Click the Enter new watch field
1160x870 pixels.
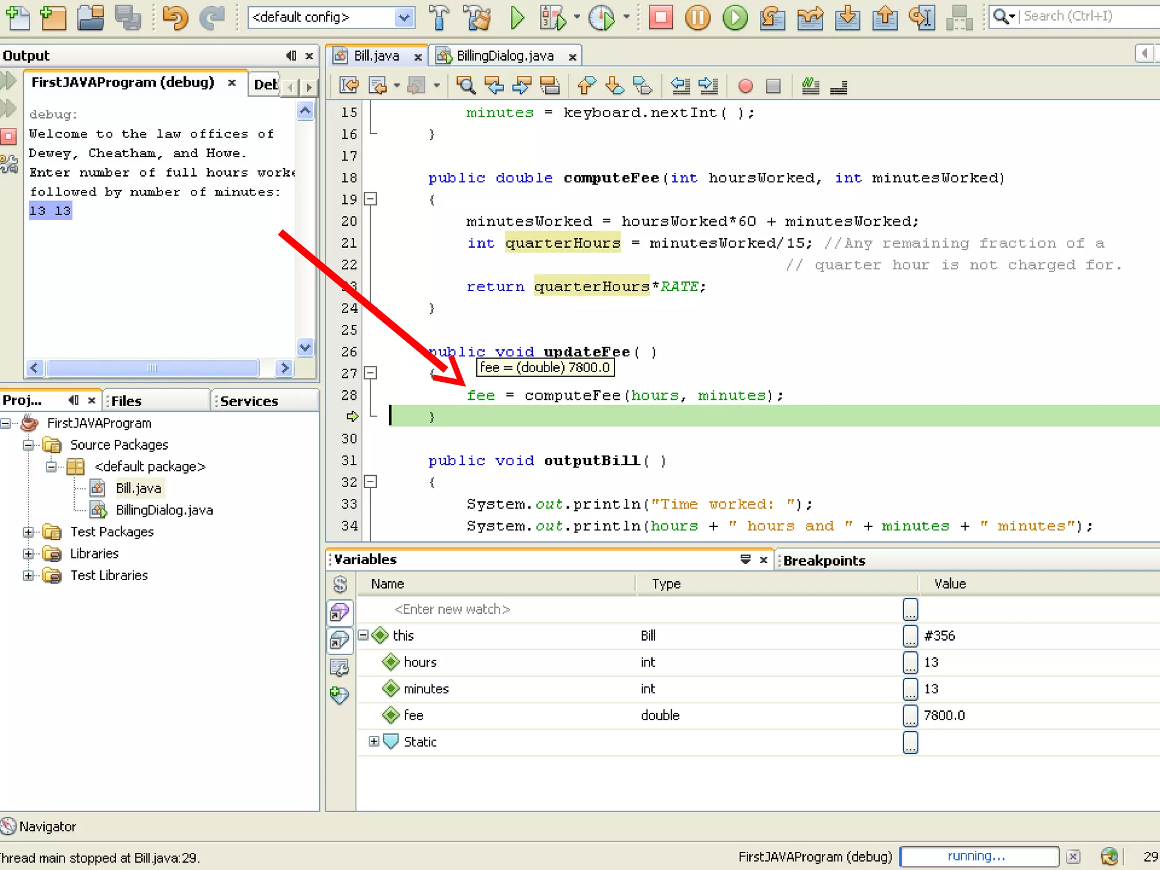[452, 609]
